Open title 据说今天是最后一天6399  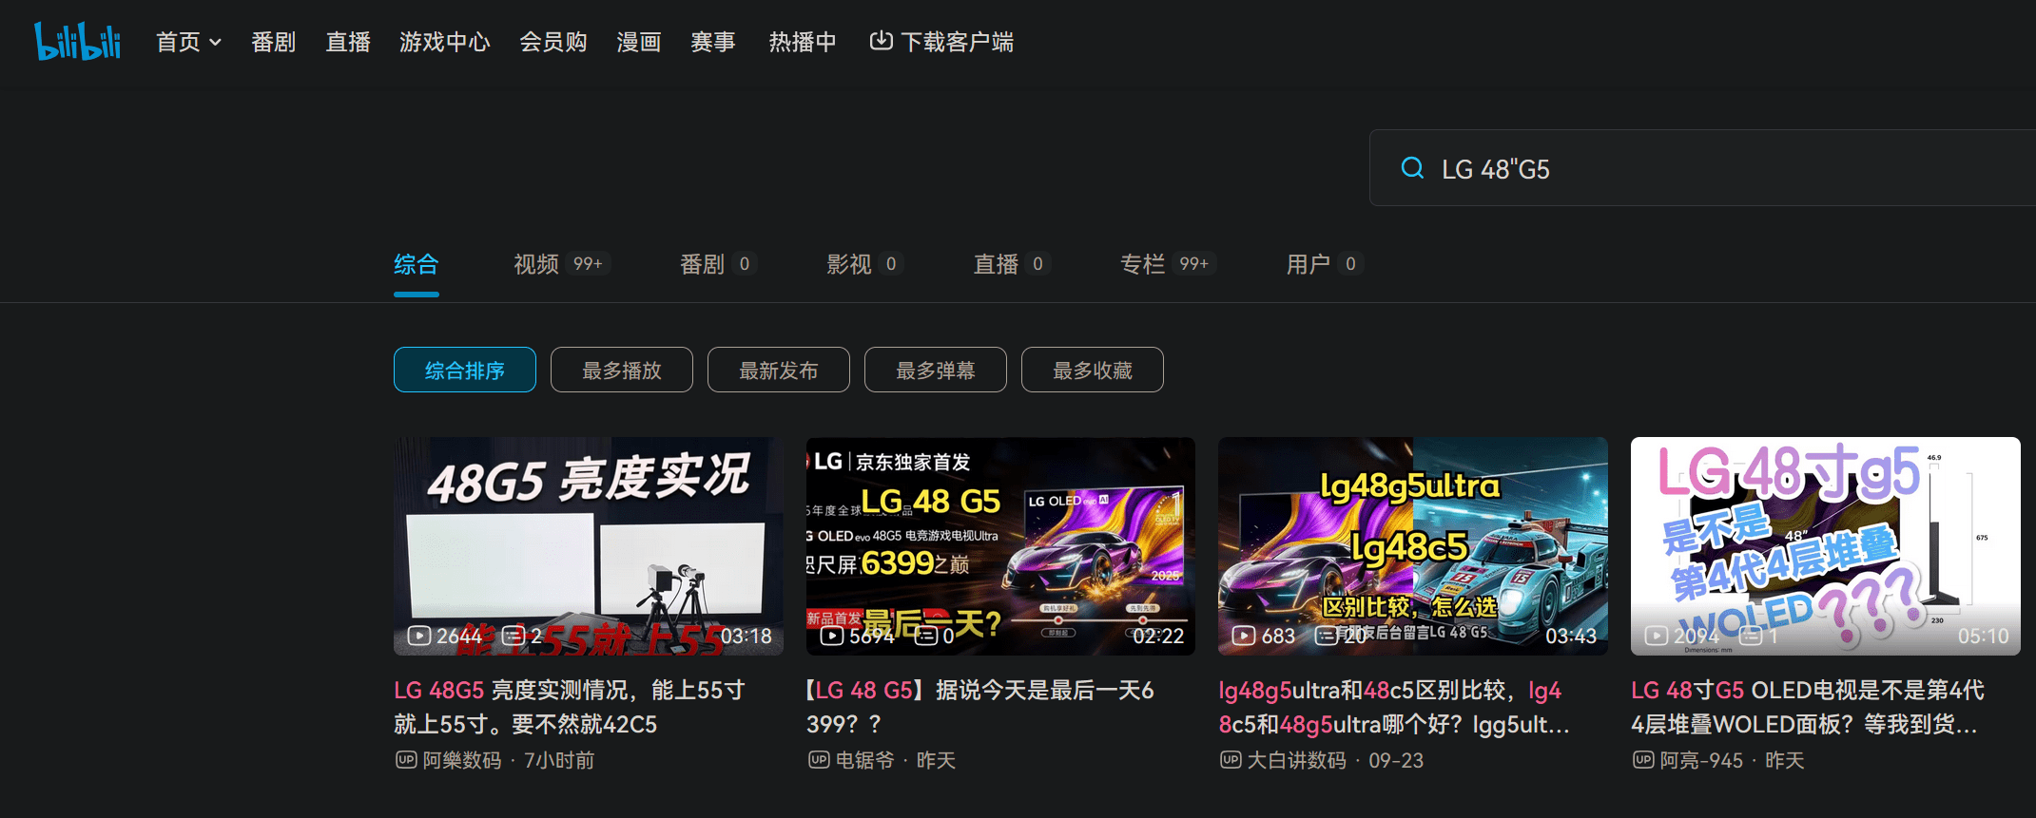tap(981, 707)
